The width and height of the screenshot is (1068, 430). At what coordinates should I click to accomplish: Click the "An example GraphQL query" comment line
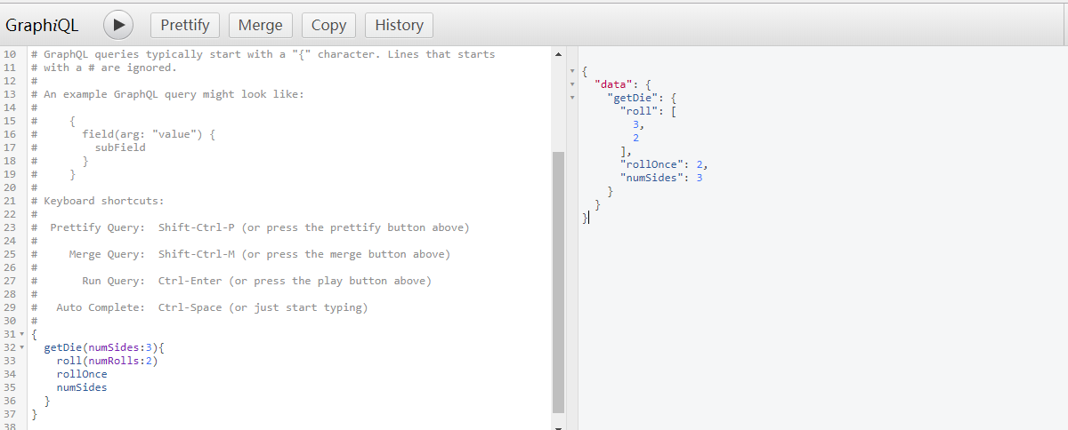[x=167, y=94]
